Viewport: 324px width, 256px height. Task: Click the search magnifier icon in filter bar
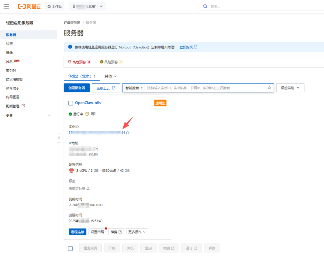coord(269,88)
